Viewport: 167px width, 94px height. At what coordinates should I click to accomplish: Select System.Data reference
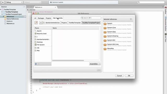click(x=118, y=32)
